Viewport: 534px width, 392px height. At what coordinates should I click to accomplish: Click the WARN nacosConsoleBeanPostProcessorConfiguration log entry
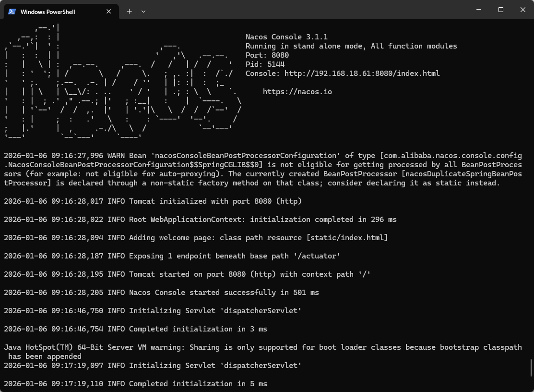(x=262, y=169)
